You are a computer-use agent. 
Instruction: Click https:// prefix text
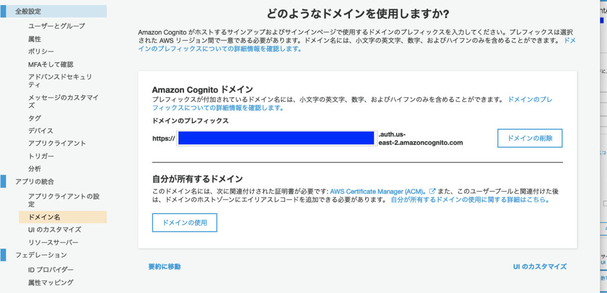163,138
